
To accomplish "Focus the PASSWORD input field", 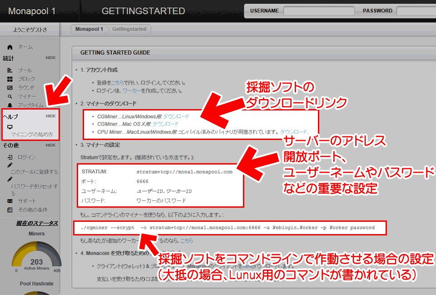I will (416, 11).
